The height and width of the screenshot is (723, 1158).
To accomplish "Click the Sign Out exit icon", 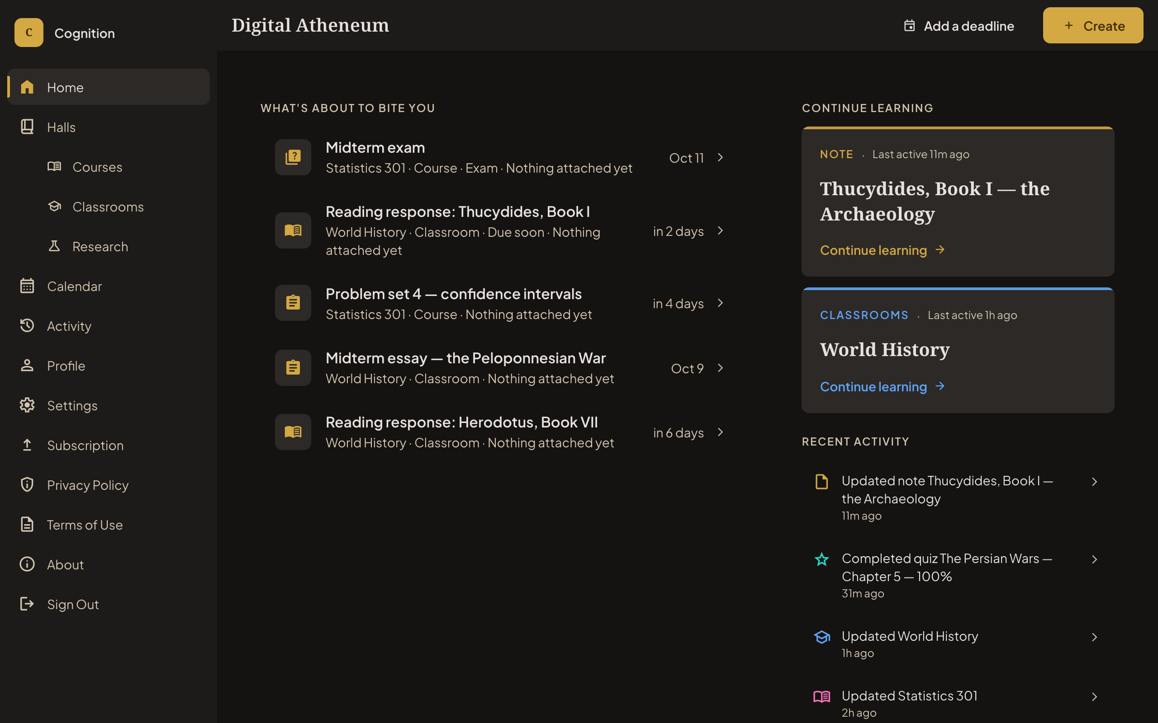I will pyautogui.click(x=27, y=604).
